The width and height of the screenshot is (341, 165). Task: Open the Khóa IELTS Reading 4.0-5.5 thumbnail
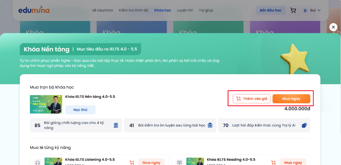pos(195,161)
